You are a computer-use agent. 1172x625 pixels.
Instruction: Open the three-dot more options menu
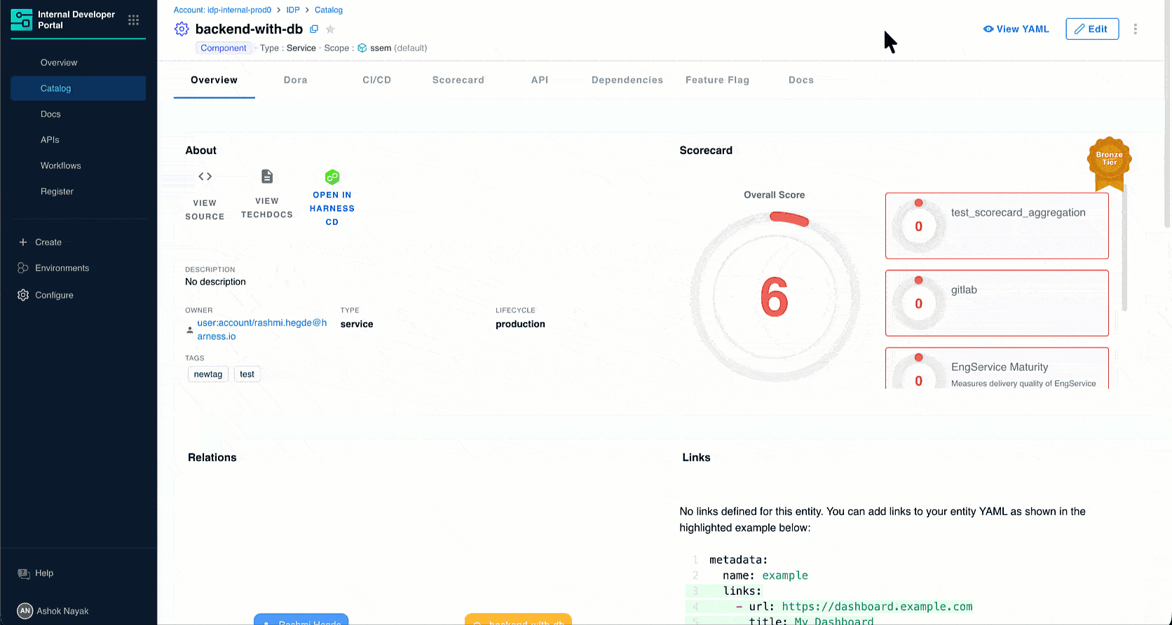(1135, 29)
